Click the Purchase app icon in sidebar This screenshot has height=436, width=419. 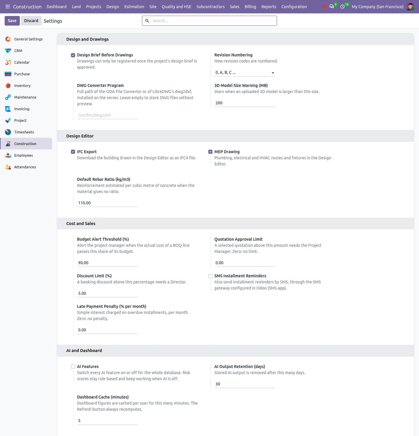[x=8, y=74]
